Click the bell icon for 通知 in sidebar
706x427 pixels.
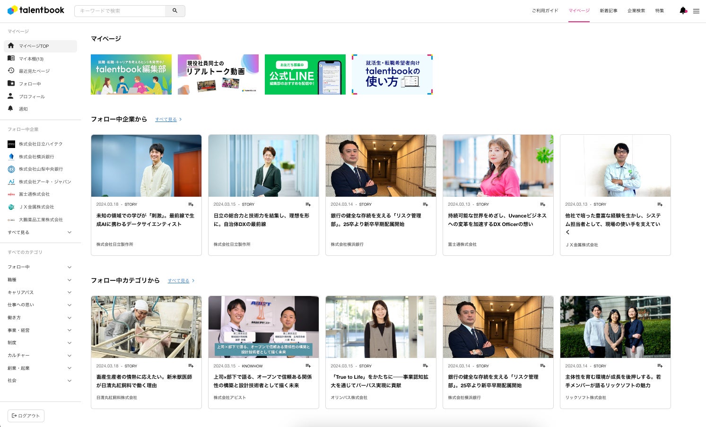pos(11,109)
